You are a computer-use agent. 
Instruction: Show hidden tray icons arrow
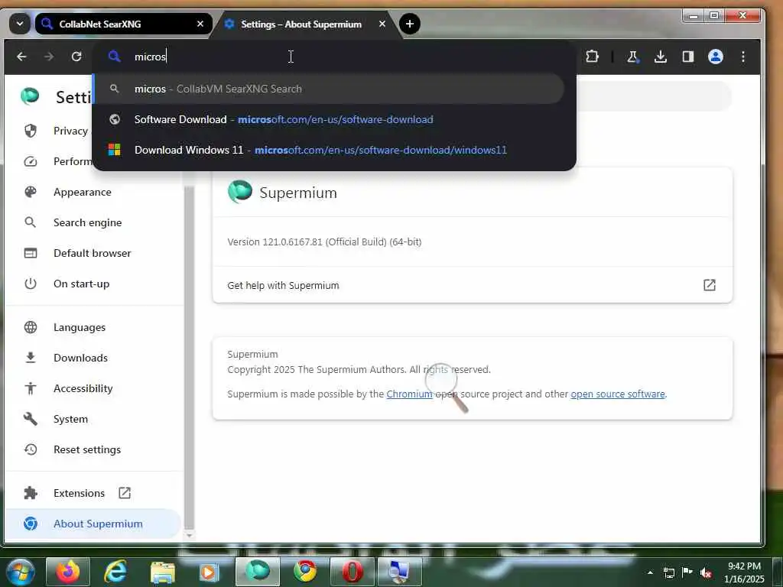click(650, 572)
